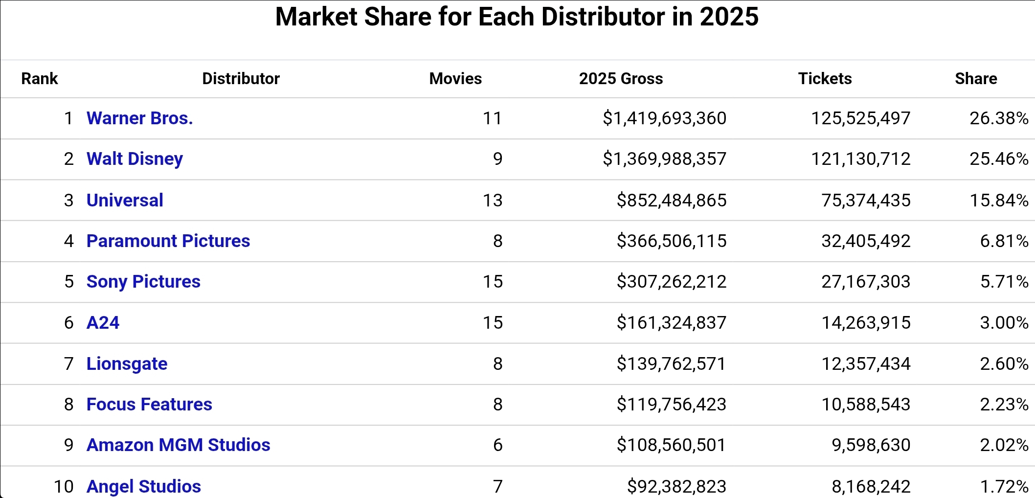Select the tickets value 27,167,303
The image size is (1035, 498).
coord(866,282)
